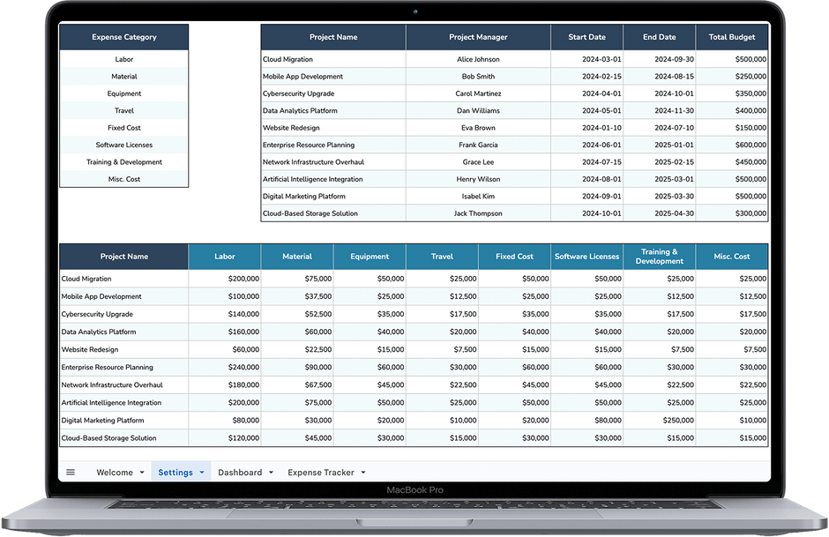
Task: Click the Misc. Cost category cell
Action: [124, 179]
